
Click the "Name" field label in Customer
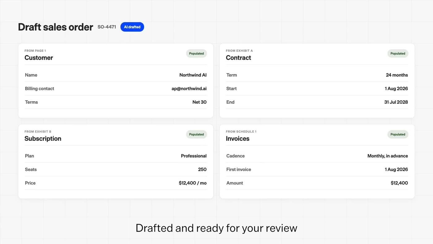31,75
